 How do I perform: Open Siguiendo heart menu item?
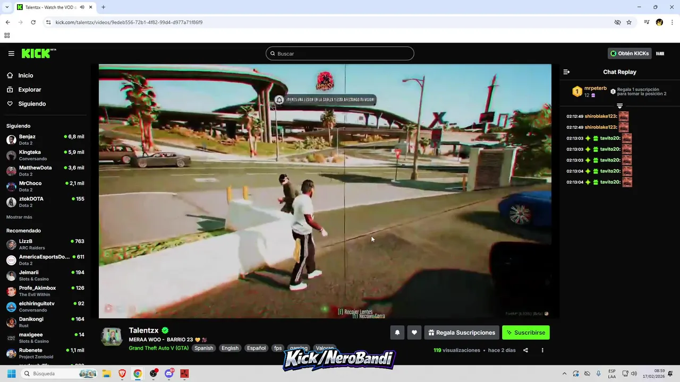32,104
